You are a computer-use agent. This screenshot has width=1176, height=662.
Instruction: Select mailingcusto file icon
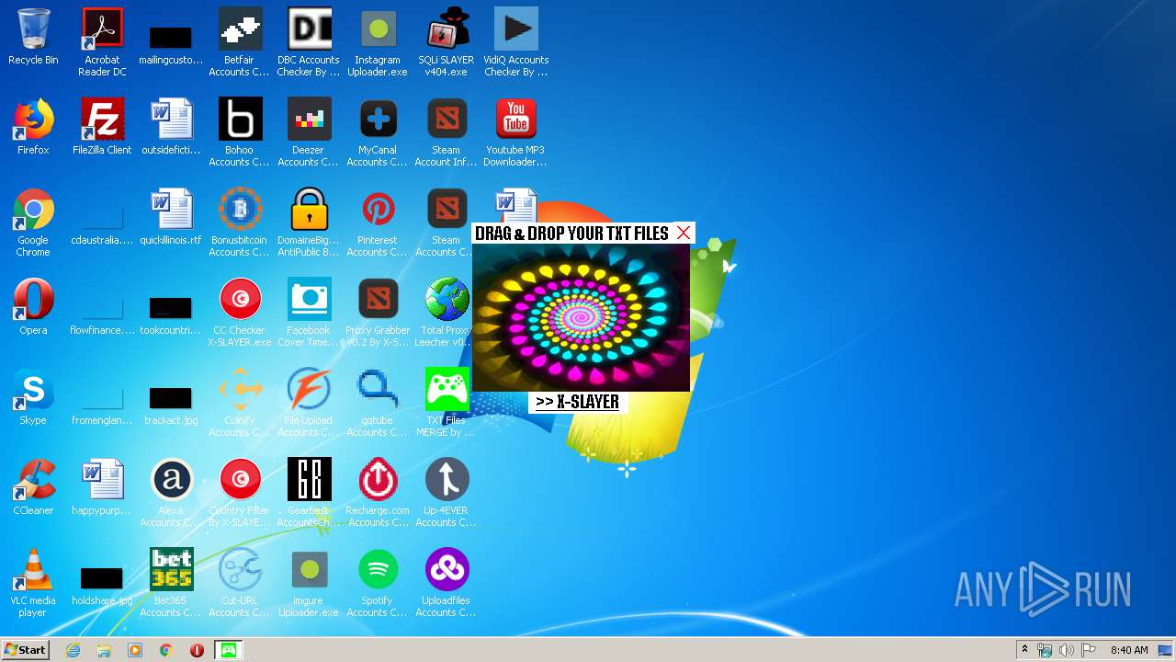(x=171, y=38)
